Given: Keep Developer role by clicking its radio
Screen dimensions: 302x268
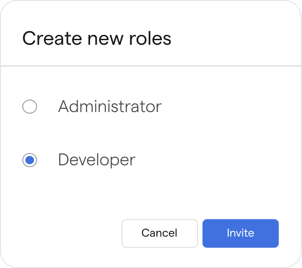Looking at the screenshot, I should (30, 160).
